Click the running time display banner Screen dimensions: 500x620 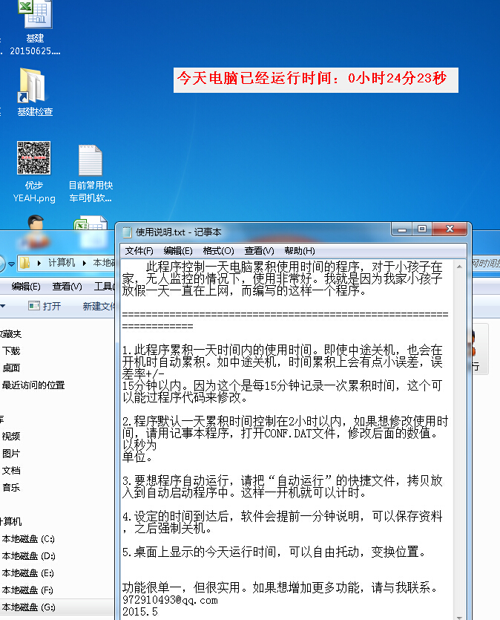click(315, 80)
